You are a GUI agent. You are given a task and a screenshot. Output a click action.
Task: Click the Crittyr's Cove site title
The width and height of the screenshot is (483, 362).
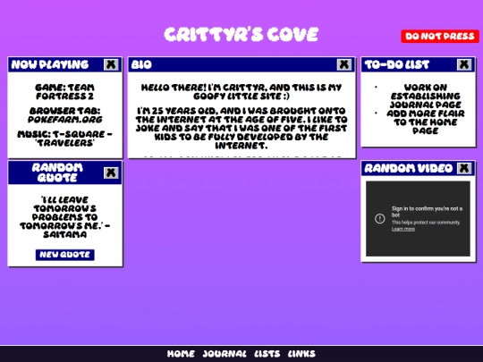pos(241,34)
